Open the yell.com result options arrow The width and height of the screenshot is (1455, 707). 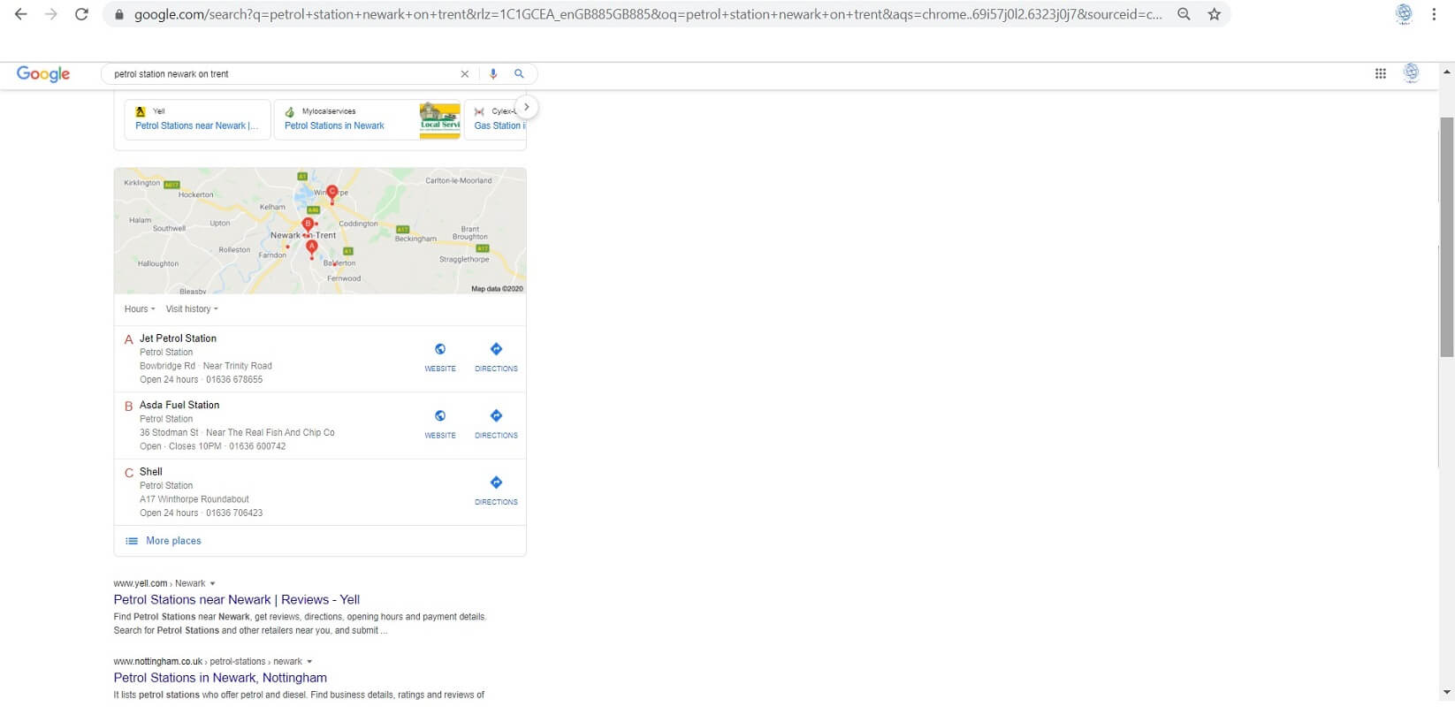coord(212,584)
